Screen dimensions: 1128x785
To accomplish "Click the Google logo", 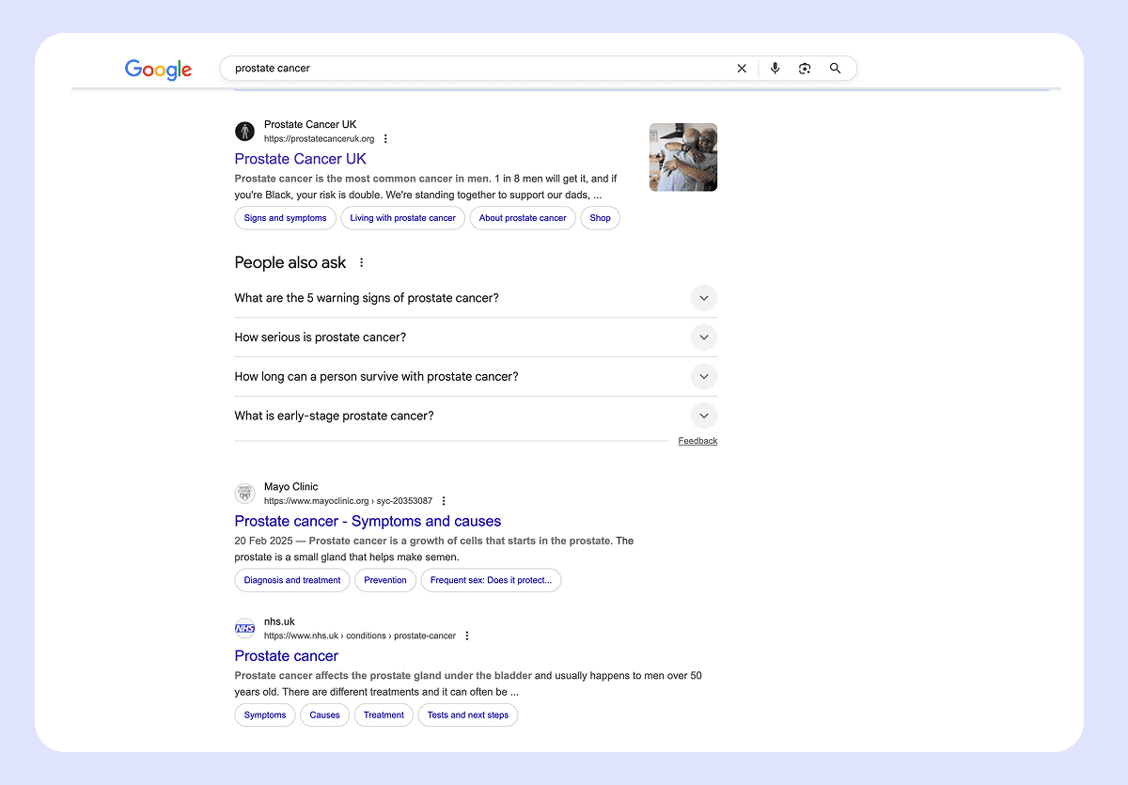I will (x=158, y=70).
